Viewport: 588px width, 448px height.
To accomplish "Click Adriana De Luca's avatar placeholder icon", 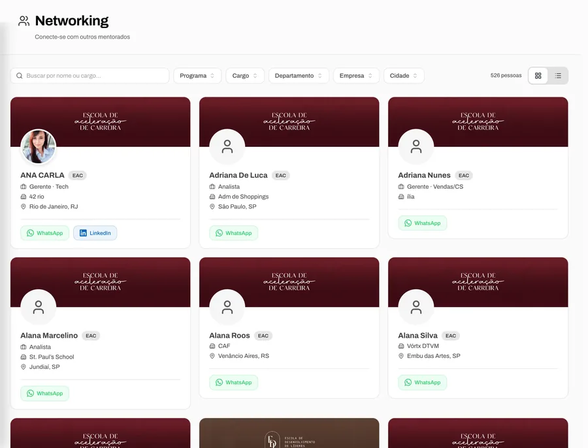I will (227, 146).
